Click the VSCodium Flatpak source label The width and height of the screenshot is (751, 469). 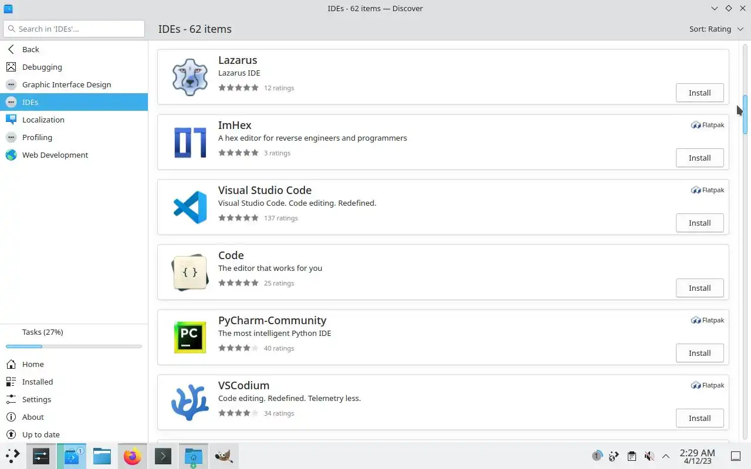point(708,385)
